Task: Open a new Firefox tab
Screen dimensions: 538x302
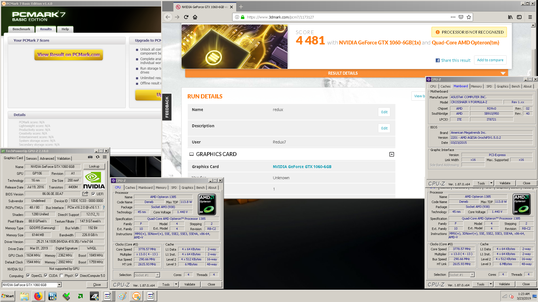Action: pyautogui.click(x=241, y=7)
